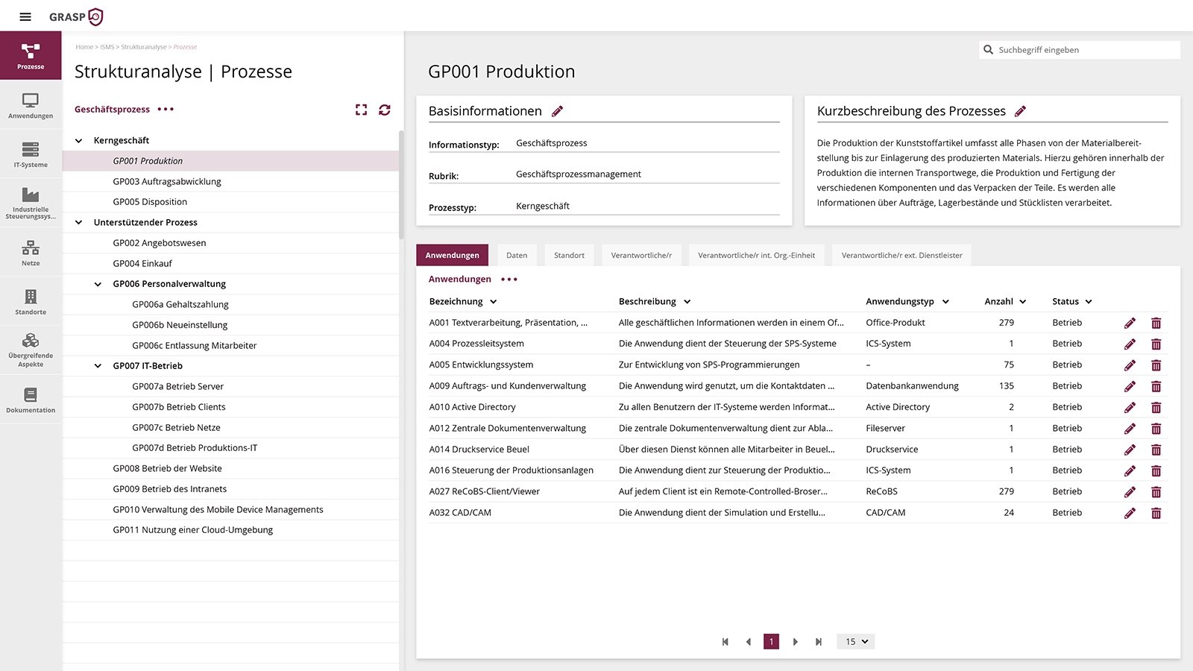Go to IT-Systeme section

pyautogui.click(x=31, y=154)
